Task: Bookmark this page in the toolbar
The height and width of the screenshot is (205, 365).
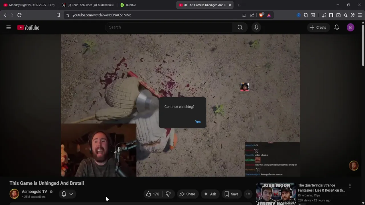Action: point(58,15)
